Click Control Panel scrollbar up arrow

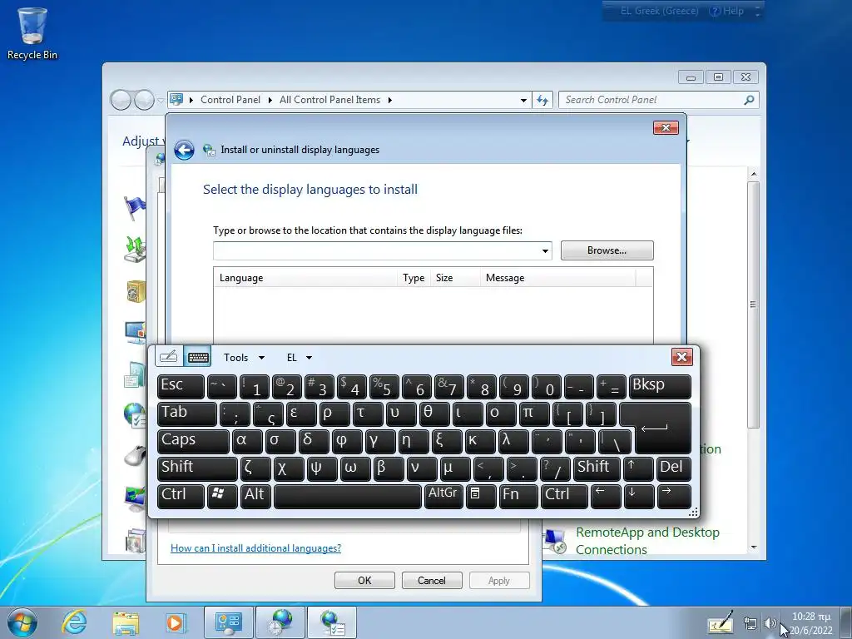(754, 174)
